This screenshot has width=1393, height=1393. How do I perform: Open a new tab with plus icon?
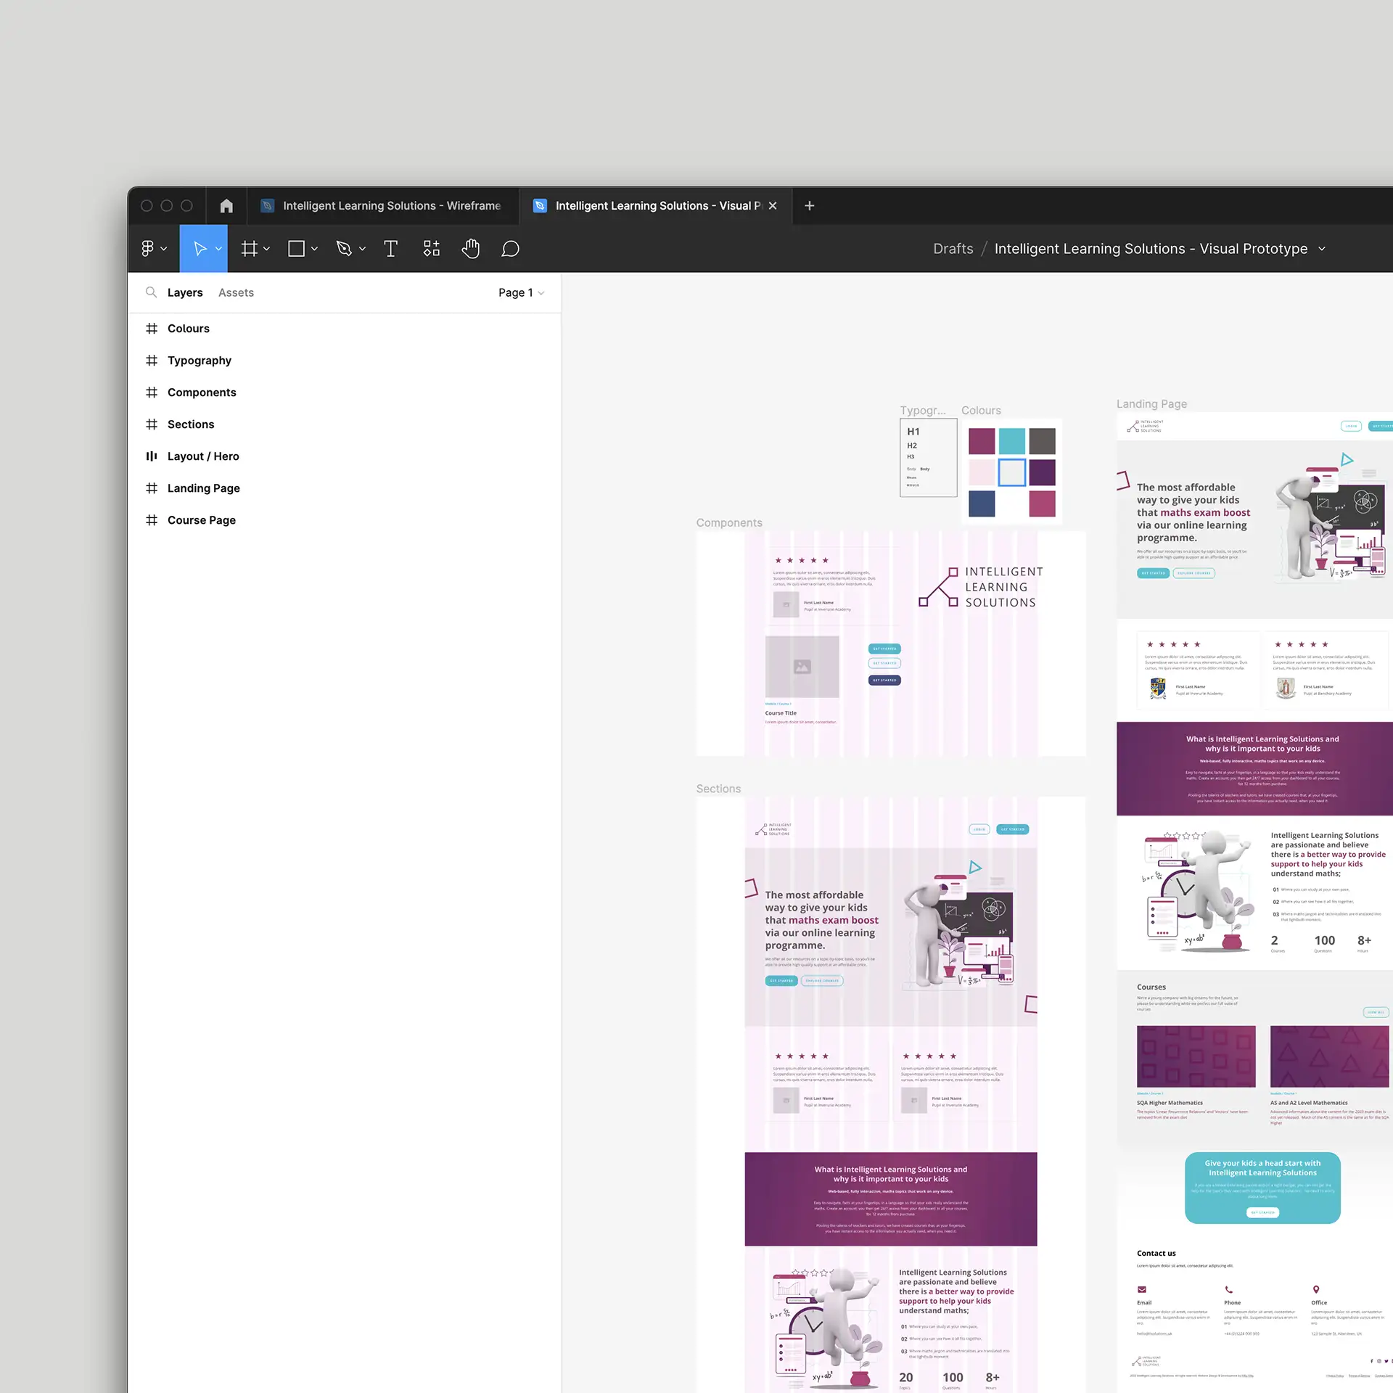[810, 206]
